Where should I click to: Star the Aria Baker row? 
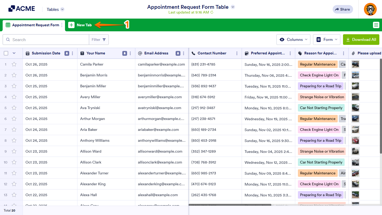coord(14,130)
